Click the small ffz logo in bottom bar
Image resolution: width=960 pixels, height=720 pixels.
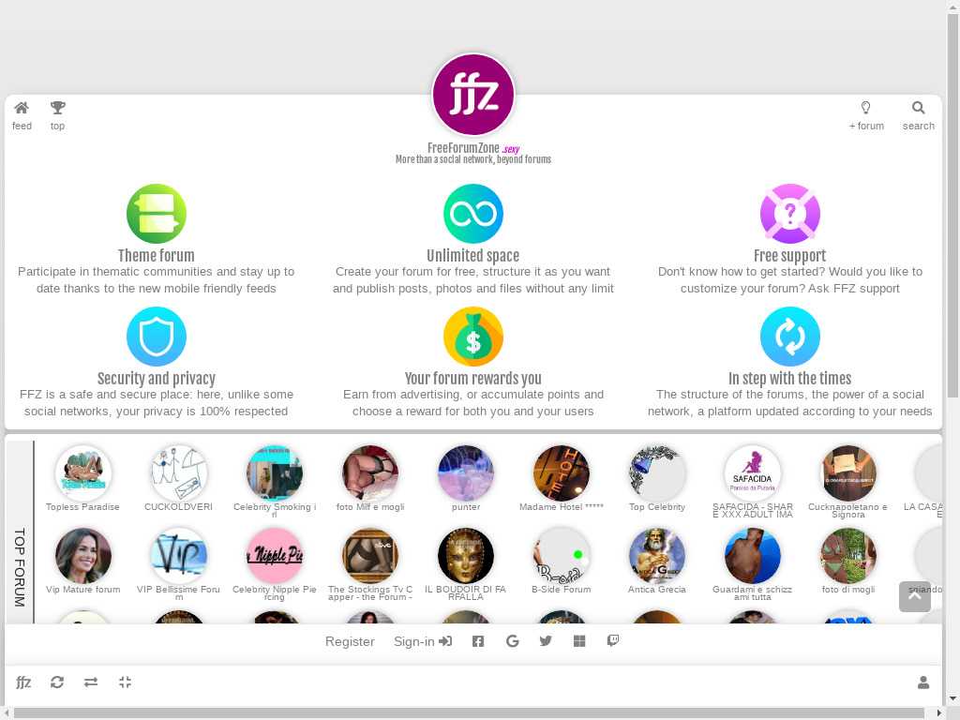click(23, 682)
